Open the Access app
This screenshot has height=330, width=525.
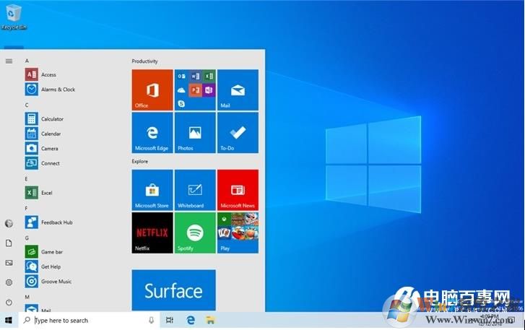pos(40,74)
